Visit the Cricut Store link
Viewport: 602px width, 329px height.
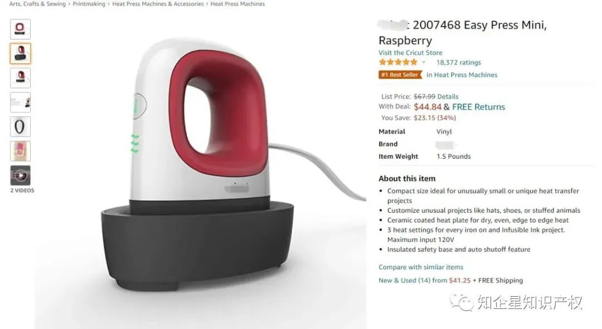tap(410, 52)
